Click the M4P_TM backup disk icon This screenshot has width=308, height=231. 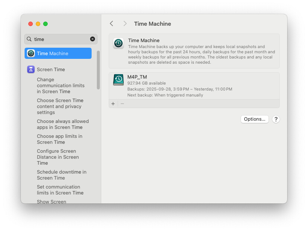click(x=118, y=80)
